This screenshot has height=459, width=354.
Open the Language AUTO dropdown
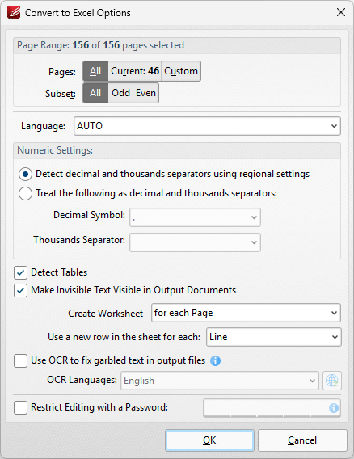[207, 126]
